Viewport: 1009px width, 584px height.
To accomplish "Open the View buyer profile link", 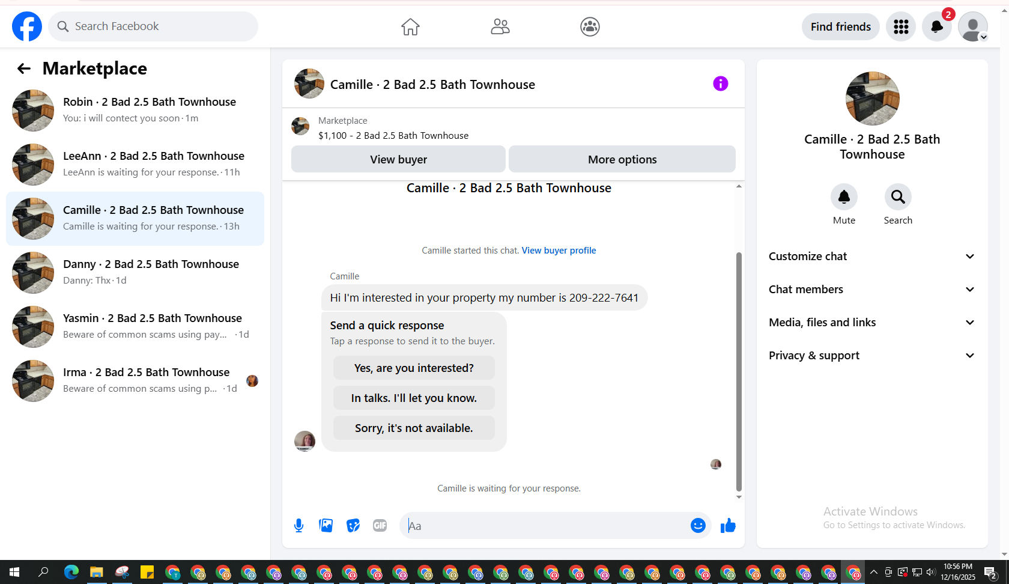I will [x=559, y=251].
